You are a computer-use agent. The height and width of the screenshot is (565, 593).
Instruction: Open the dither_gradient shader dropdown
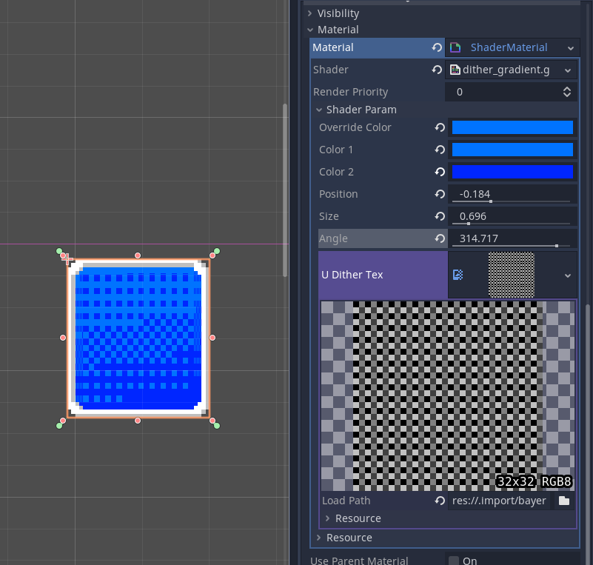(567, 70)
